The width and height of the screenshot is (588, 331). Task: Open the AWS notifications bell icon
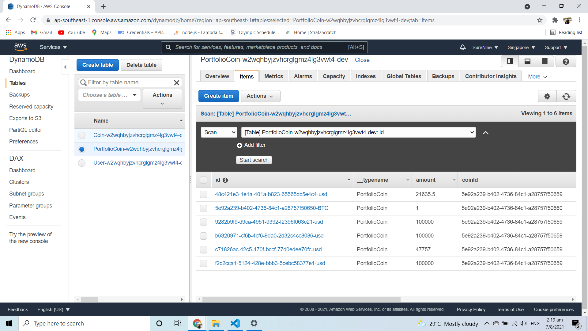point(462,47)
